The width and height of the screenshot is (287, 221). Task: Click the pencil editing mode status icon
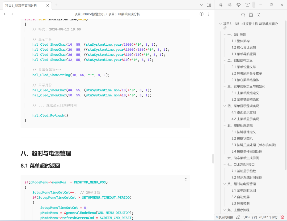pos(238,217)
